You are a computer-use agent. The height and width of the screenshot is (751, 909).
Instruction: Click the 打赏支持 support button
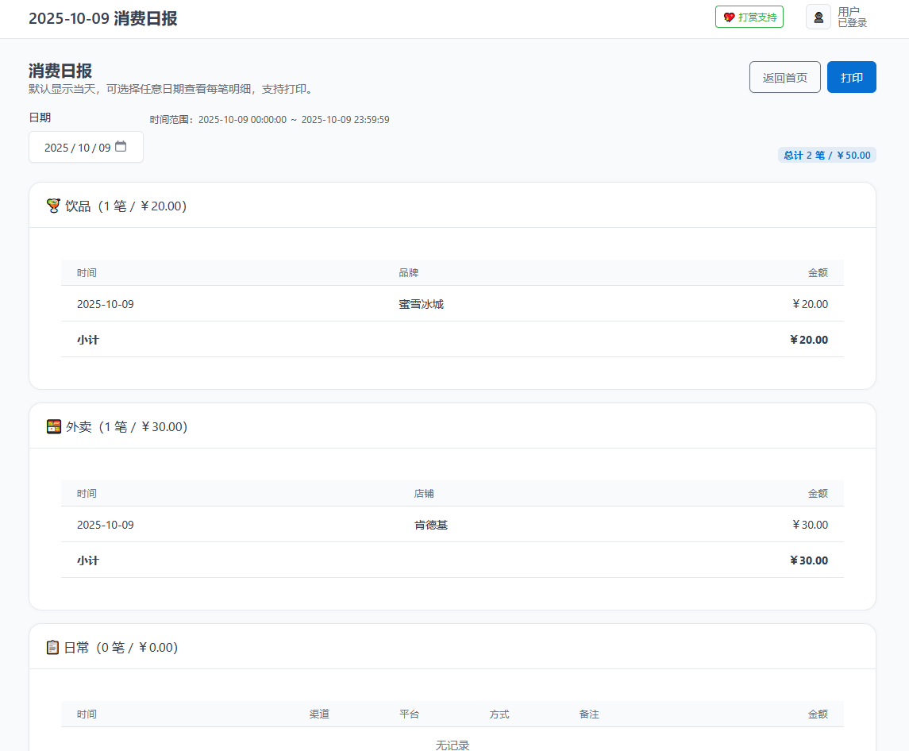[749, 17]
